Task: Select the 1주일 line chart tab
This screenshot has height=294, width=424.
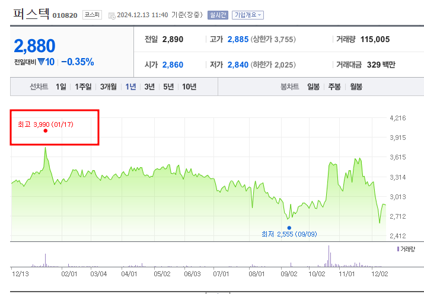Action: click(83, 87)
